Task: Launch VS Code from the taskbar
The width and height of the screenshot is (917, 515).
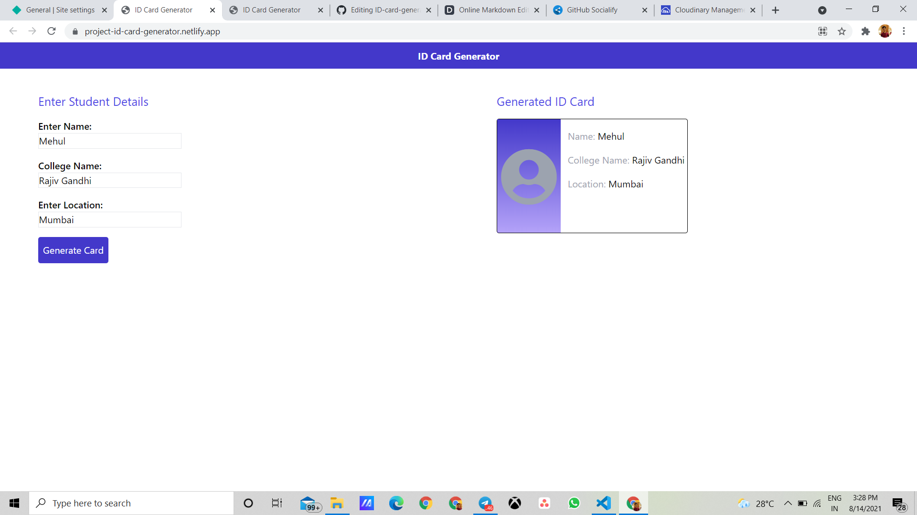Action: (x=604, y=503)
